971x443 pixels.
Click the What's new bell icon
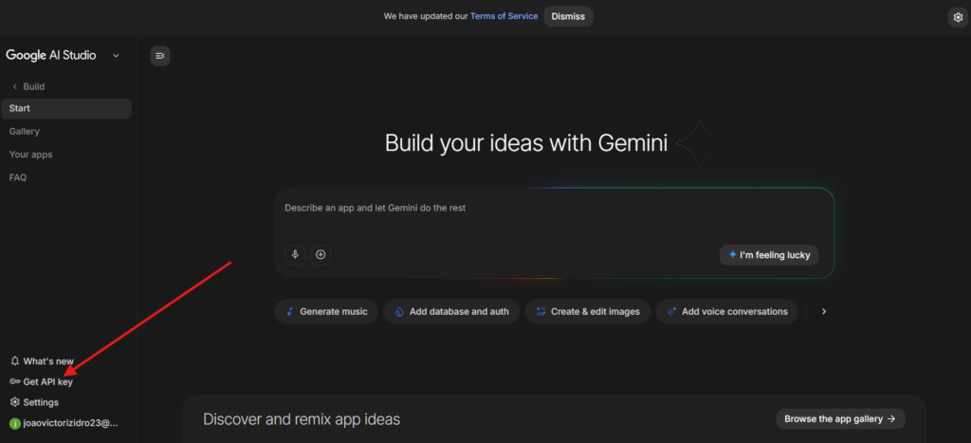point(15,361)
